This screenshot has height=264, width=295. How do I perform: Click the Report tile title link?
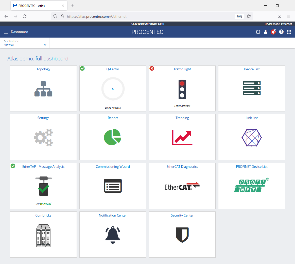click(x=113, y=118)
